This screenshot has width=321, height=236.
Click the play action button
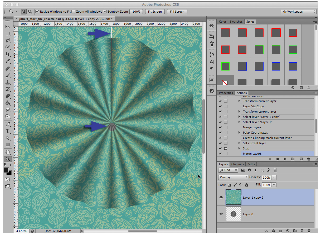285,159
